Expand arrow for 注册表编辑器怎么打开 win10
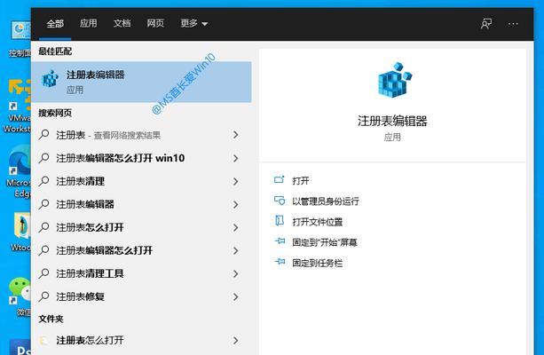Image resolution: width=544 pixels, height=355 pixels. click(235, 158)
